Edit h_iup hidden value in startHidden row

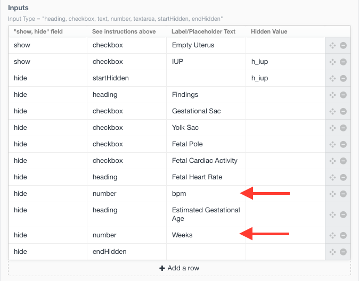(x=285, y=78)
